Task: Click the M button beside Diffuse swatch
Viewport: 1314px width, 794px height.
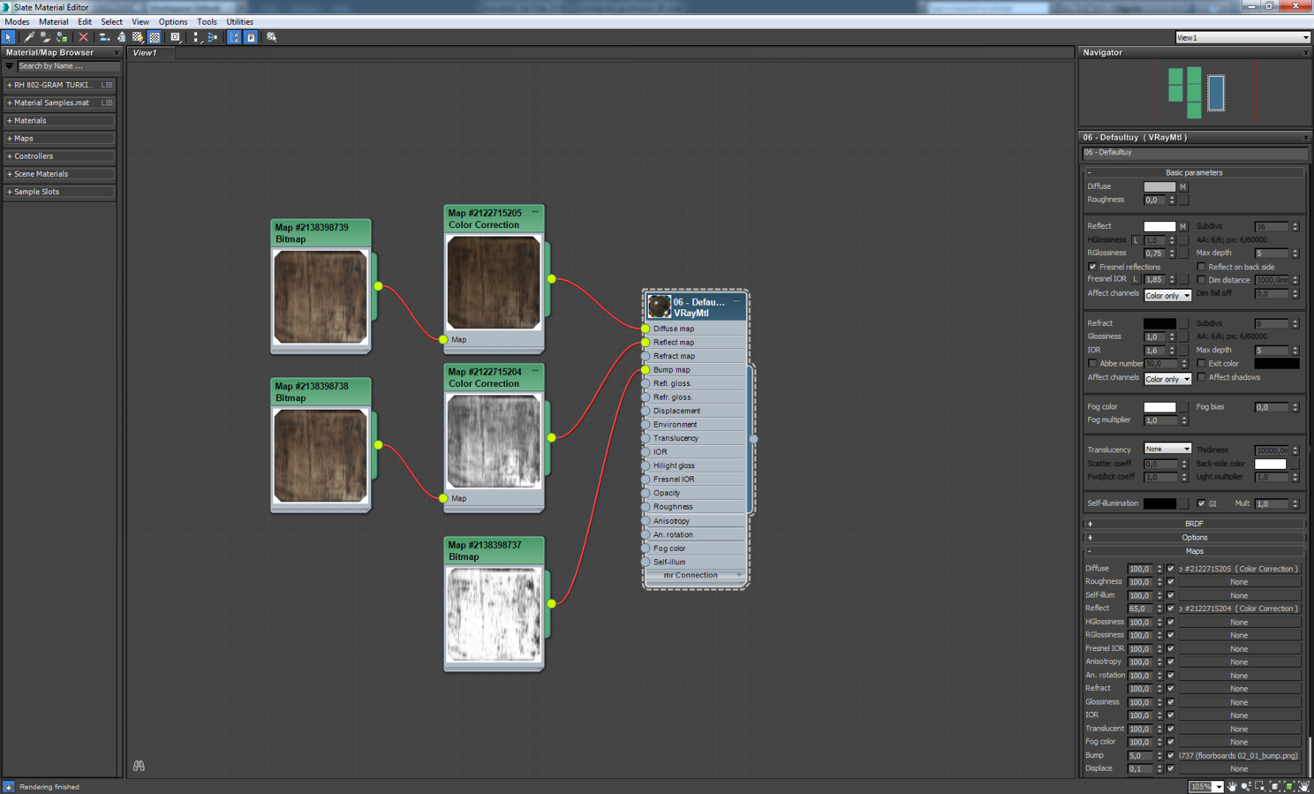Action: pyautogui.click(x=1182, y=187)
